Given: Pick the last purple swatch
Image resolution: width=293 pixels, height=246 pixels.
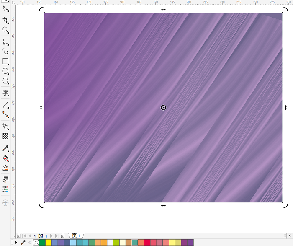Looking at the screenshot, I should [x=190, y=243].
